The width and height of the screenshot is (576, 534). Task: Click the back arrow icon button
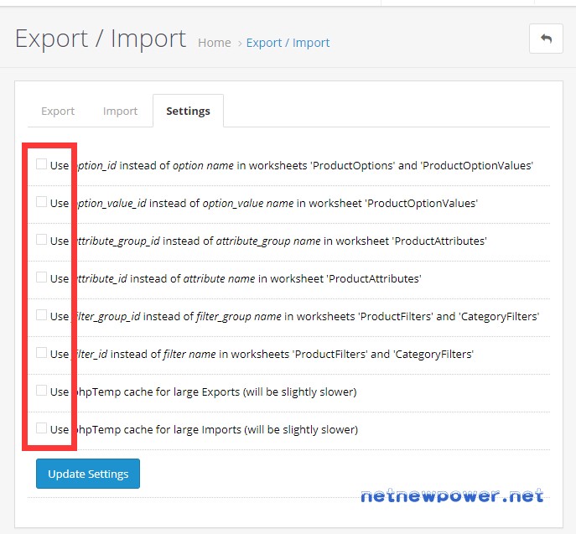pyautogui.click(x=546, y=39)
